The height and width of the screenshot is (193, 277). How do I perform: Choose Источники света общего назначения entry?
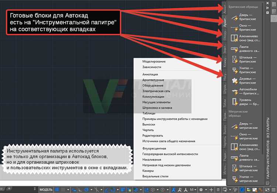(x=169, y=141)
